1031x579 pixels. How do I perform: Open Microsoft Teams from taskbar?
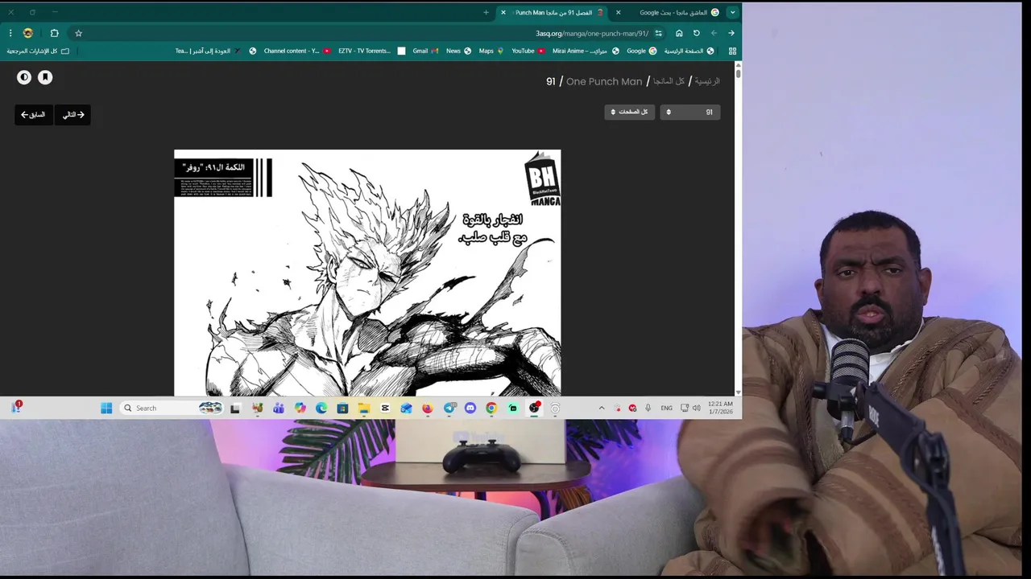tap(279, 409)
